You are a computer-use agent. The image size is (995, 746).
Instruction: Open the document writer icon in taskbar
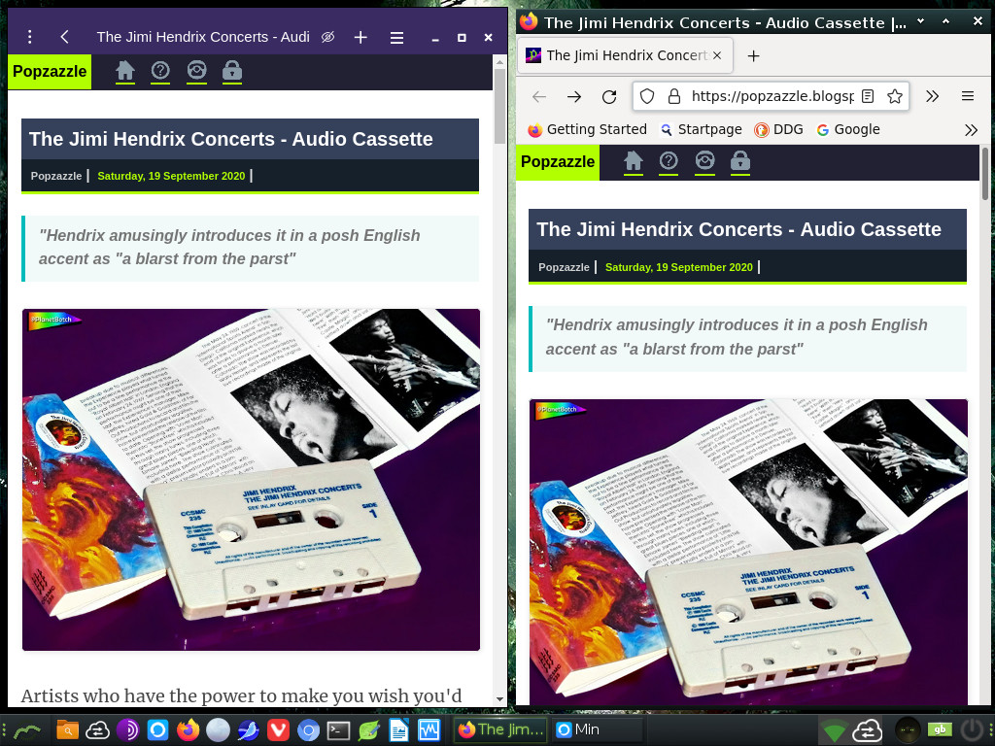click(398, 730)
